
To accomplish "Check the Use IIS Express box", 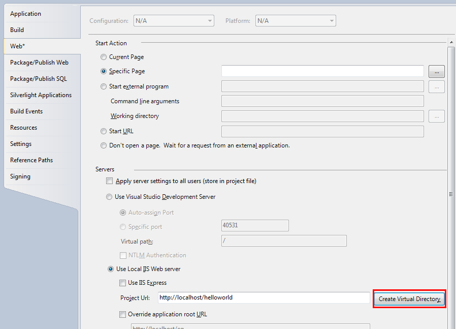I will click(122, 283).
